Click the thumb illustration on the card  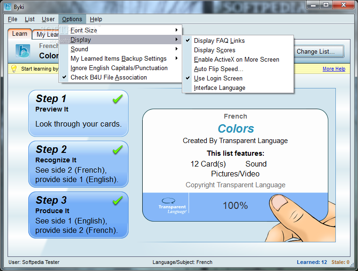click(301, 218)
